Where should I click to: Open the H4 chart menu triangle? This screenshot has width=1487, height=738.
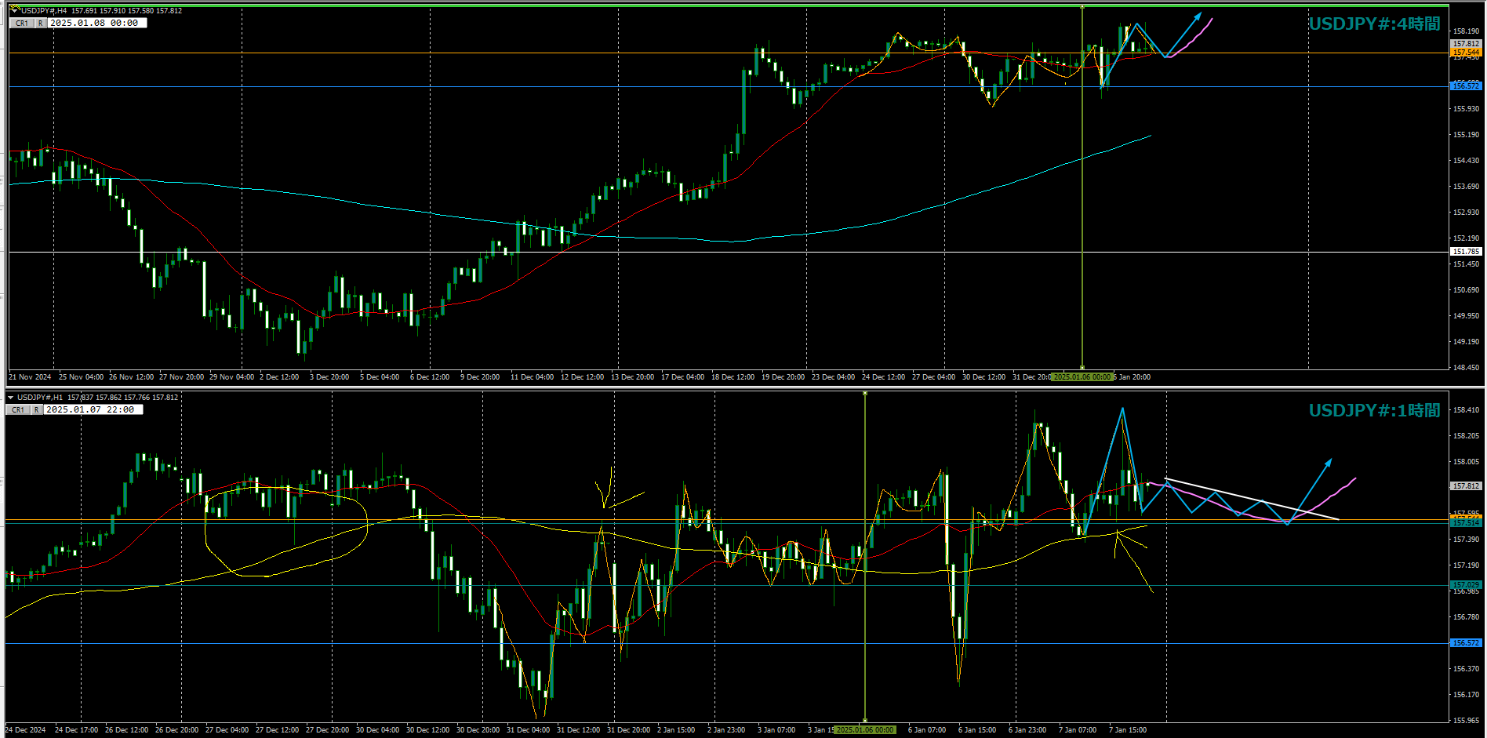[x=14, y=11]
